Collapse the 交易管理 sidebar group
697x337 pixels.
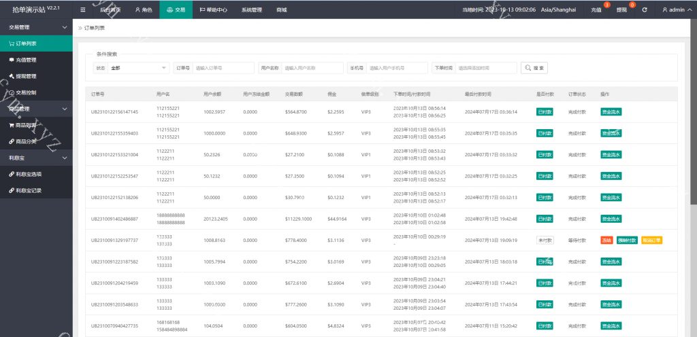pyautogui.click(x=36, y=27)
